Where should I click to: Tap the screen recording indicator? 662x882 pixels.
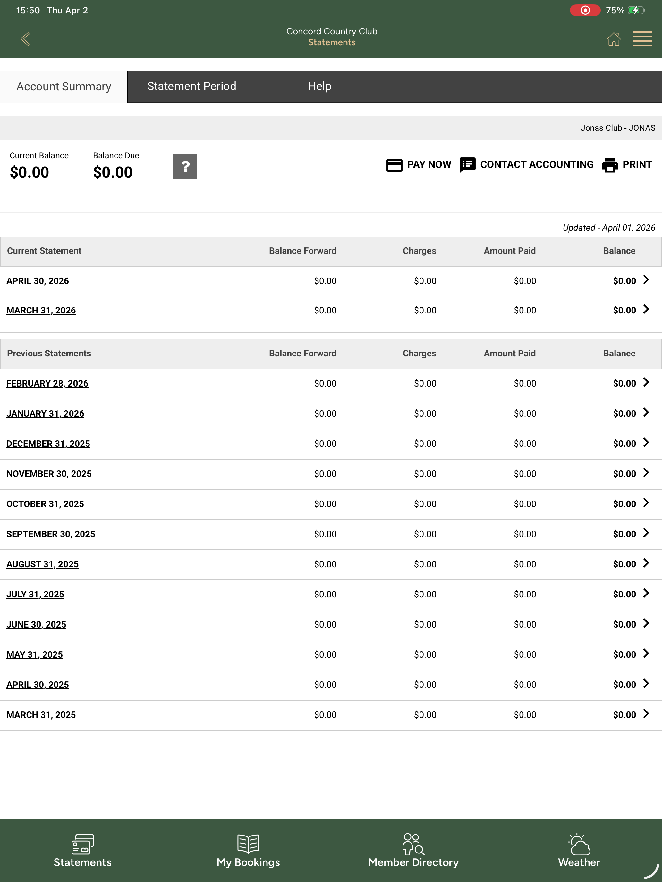(585, 10)
